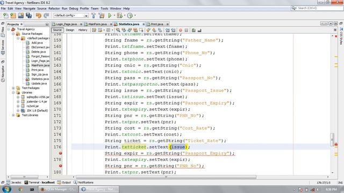The image size is (344, 193).
Task: Click the error marker on line 179
Action: tap(61, 166)
